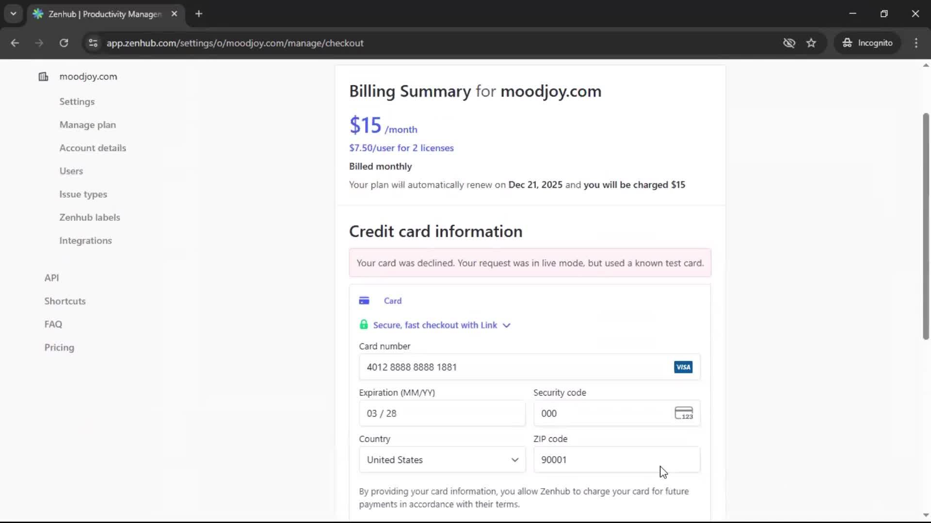Click the Visa brand icon in card number field
Image resolution: width=931 pixels, height=523 pixels.
click(683, 367)
